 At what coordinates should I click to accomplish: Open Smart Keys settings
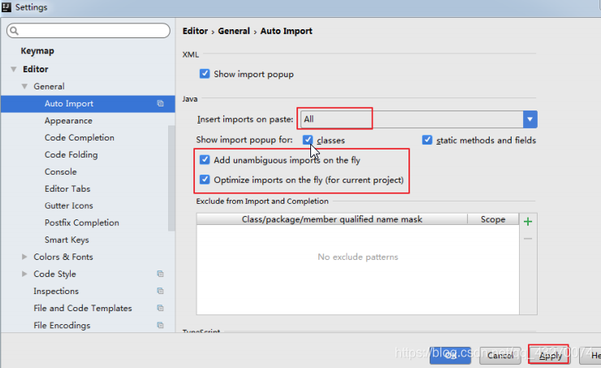pos(67,240)
